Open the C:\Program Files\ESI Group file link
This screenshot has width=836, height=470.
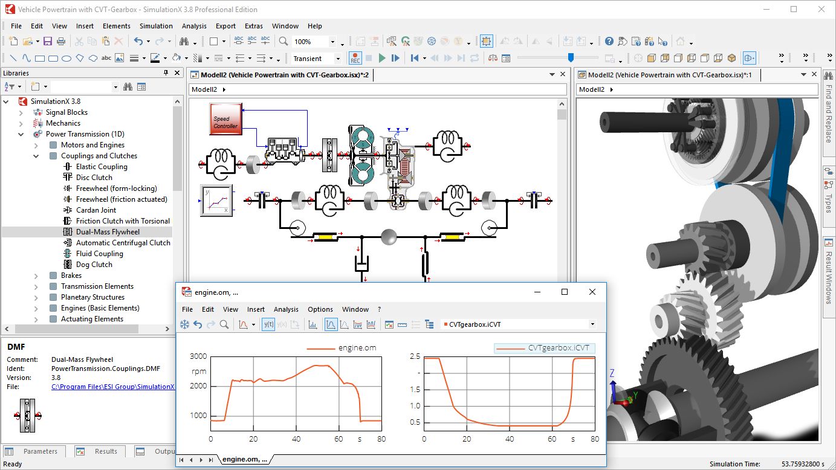click(x=112, y=387)
